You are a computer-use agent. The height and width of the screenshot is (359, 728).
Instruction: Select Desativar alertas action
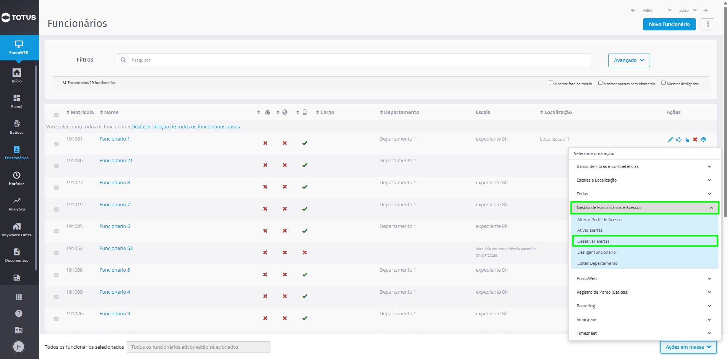tap(644, 241)
